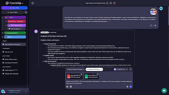
Task: Select the Site Programming folder
Action: coord(17,25)
